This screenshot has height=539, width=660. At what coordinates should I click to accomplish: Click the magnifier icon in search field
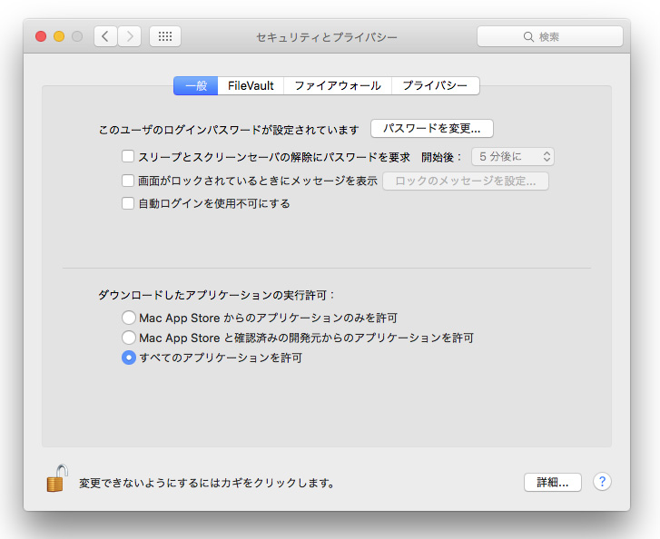pyautogui.click(x=528, y=37)
